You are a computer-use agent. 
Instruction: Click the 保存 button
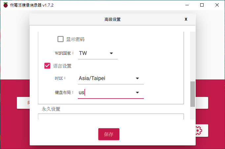[109, 134]
